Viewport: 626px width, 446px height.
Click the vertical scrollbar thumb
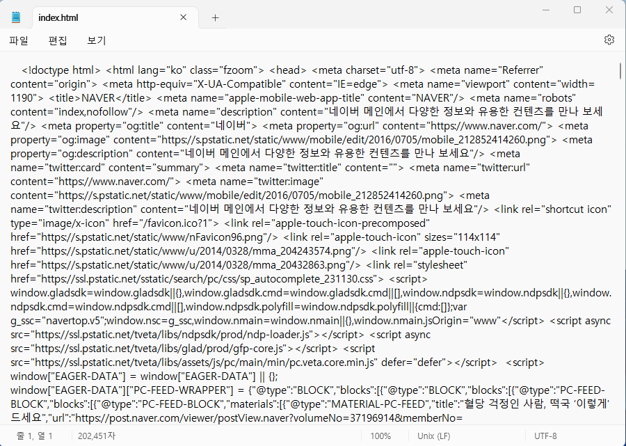point(620,71)
